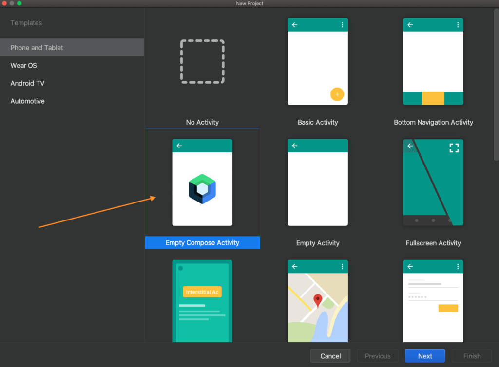499x367 pixels.
Task: Click the red map pin in the map preview
Action: click(318, 301)
